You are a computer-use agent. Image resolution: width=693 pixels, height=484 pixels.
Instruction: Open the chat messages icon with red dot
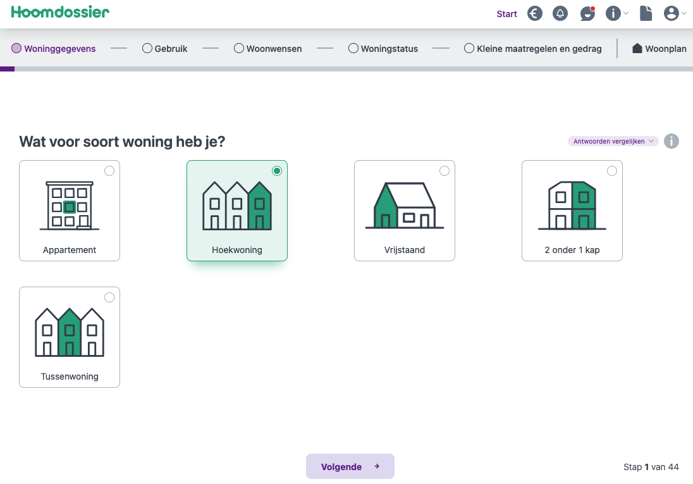[x=587, y=13]
